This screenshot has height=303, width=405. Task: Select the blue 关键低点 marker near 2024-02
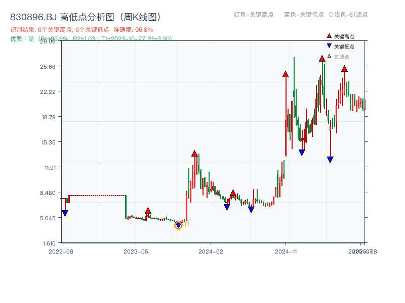226,207
